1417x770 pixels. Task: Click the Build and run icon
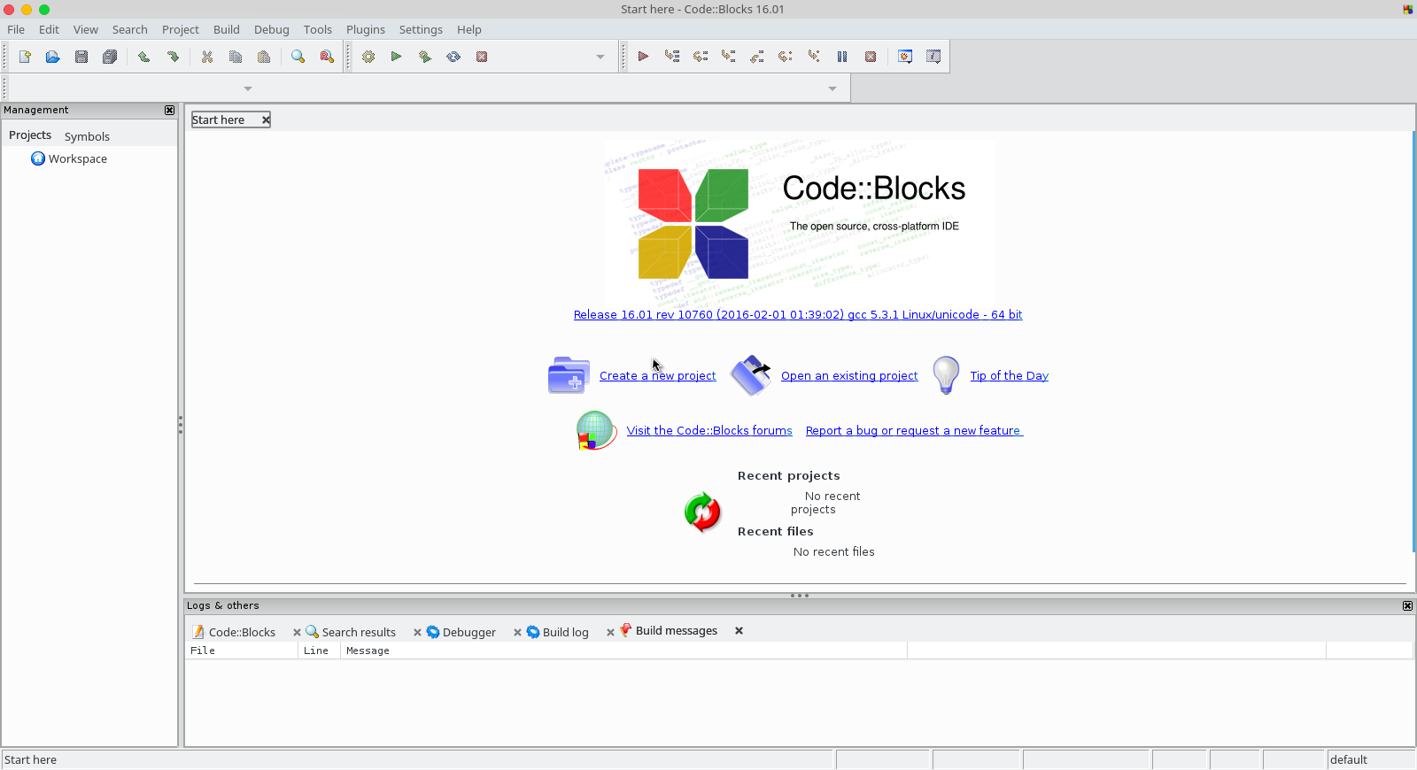tap(425, 57)
